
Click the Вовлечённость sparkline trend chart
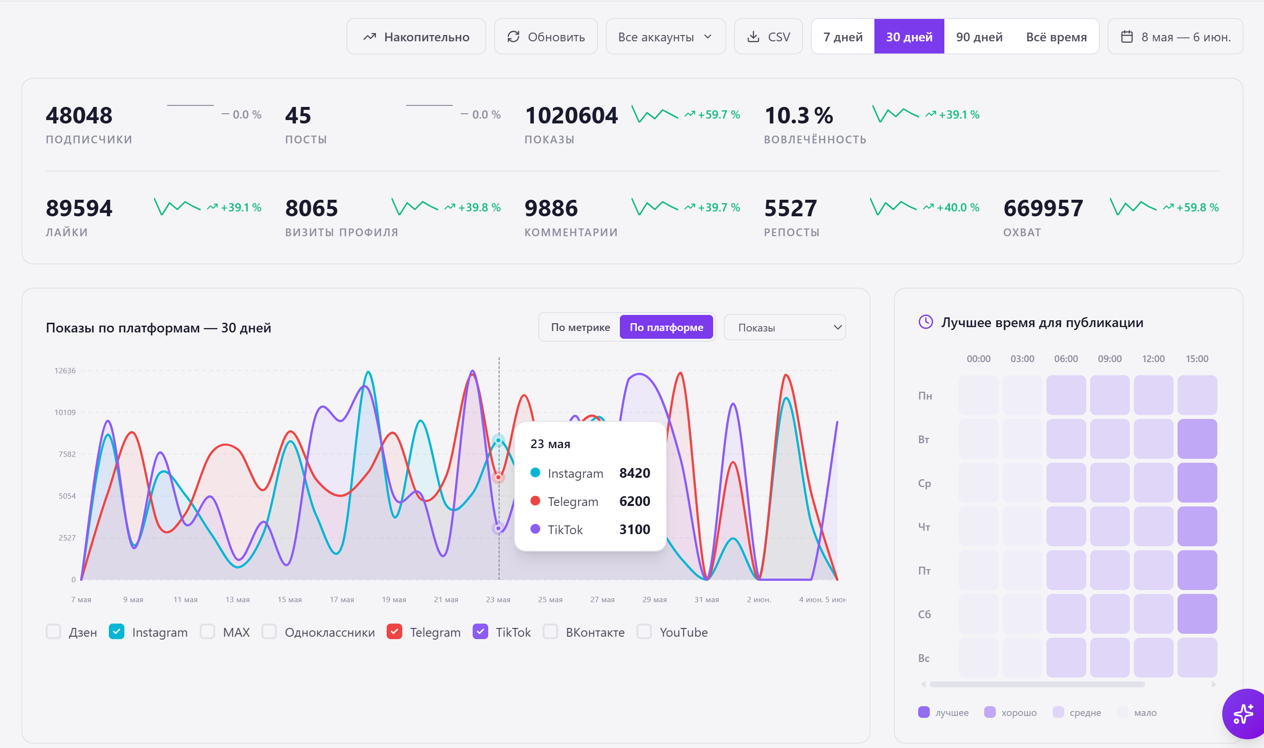click(895, 114)
